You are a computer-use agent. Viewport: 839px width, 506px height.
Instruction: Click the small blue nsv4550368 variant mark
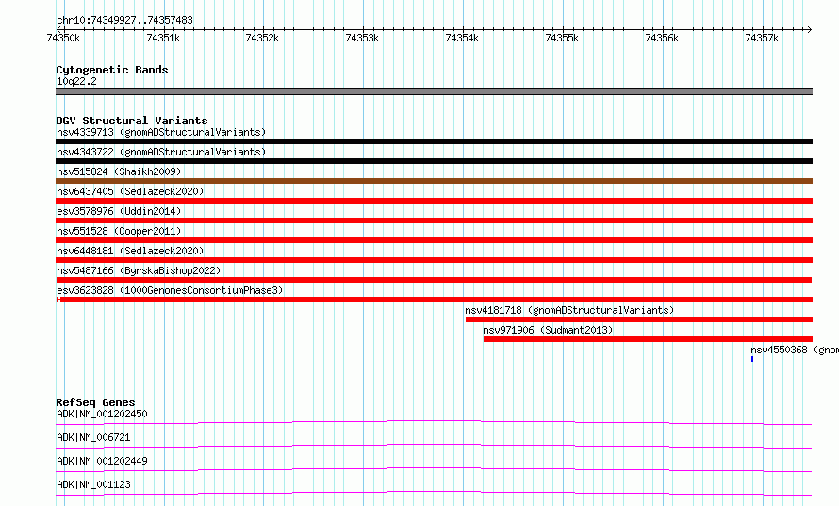pos(752,359)
